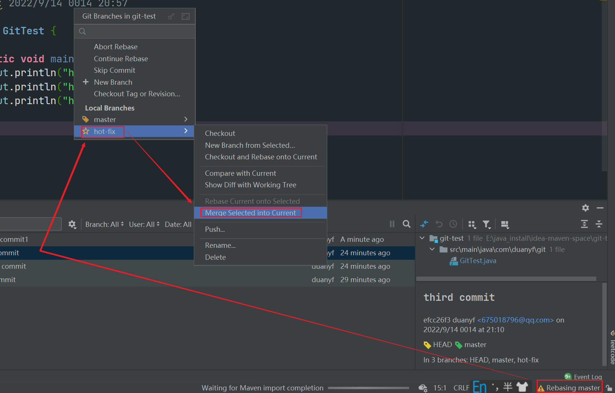Select the highlighted commit row 24 minutes ago
The image size is (615, 393).
coord(207,253)
